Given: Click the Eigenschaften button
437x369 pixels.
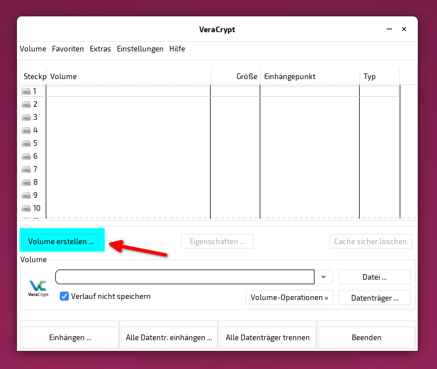Looking at the screenshot, I should click(x=217, y=241).
